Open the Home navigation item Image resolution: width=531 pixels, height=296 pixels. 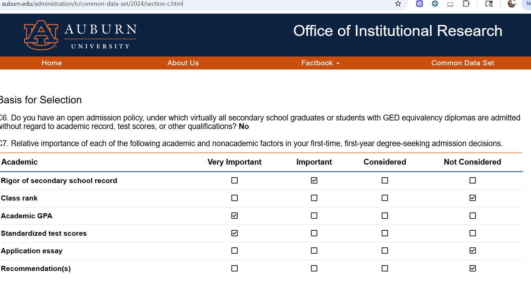point(52,63)
